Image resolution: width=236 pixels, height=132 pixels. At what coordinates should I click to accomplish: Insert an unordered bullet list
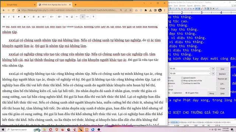[x=34, y=17]
